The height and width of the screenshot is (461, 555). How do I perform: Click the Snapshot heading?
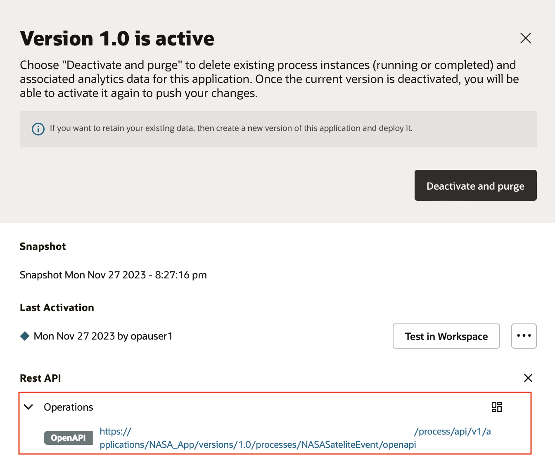click(x=43, y=246)
